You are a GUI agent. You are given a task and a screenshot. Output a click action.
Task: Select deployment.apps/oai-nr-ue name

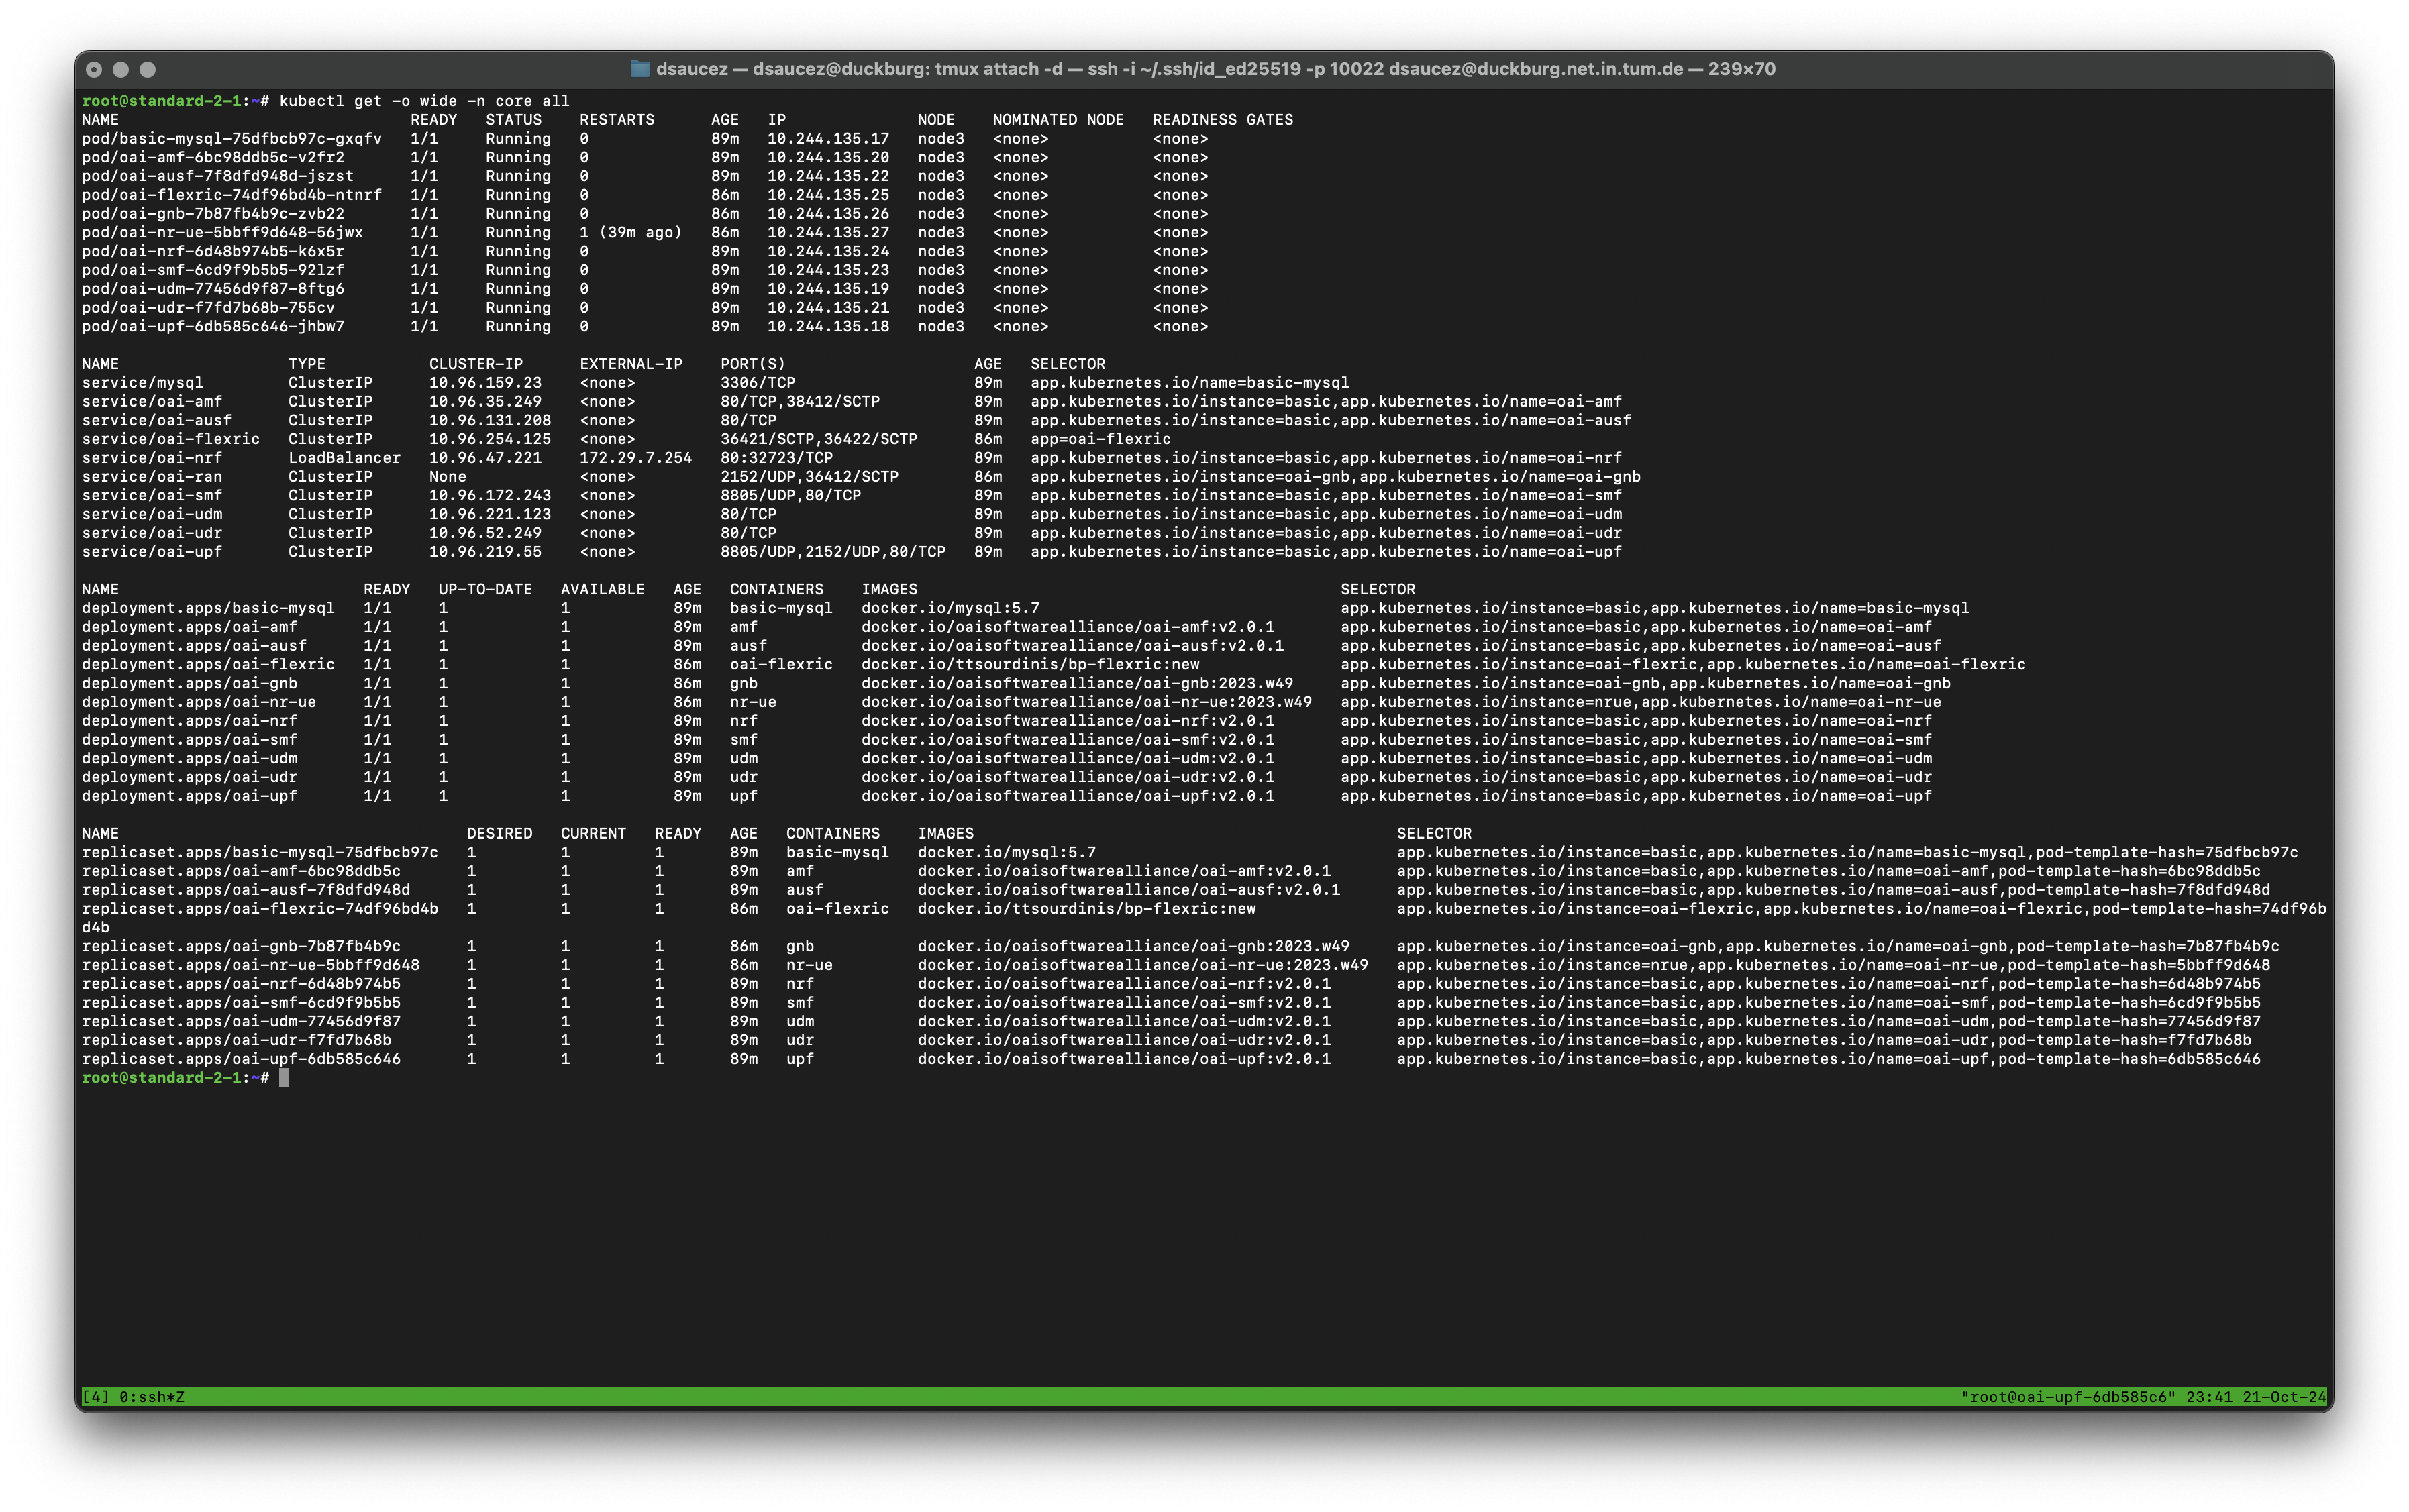click(199, 702)
